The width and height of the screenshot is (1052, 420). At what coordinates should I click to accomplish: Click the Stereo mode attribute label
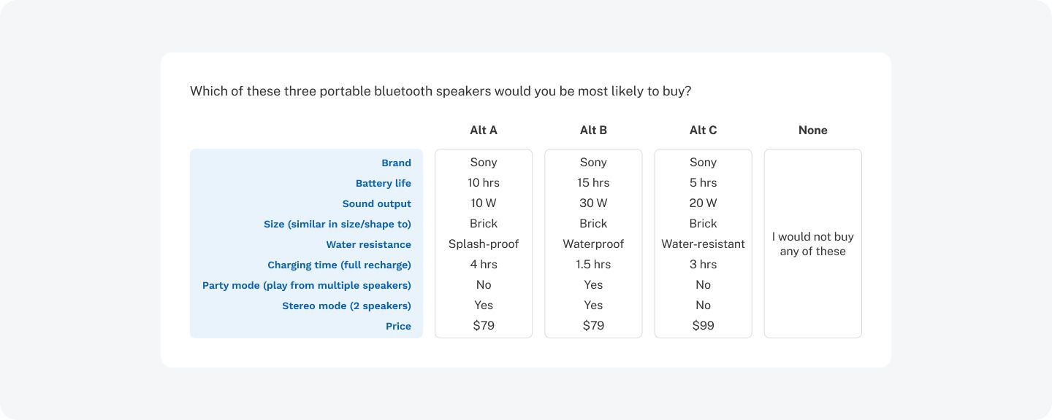point(347,306)
